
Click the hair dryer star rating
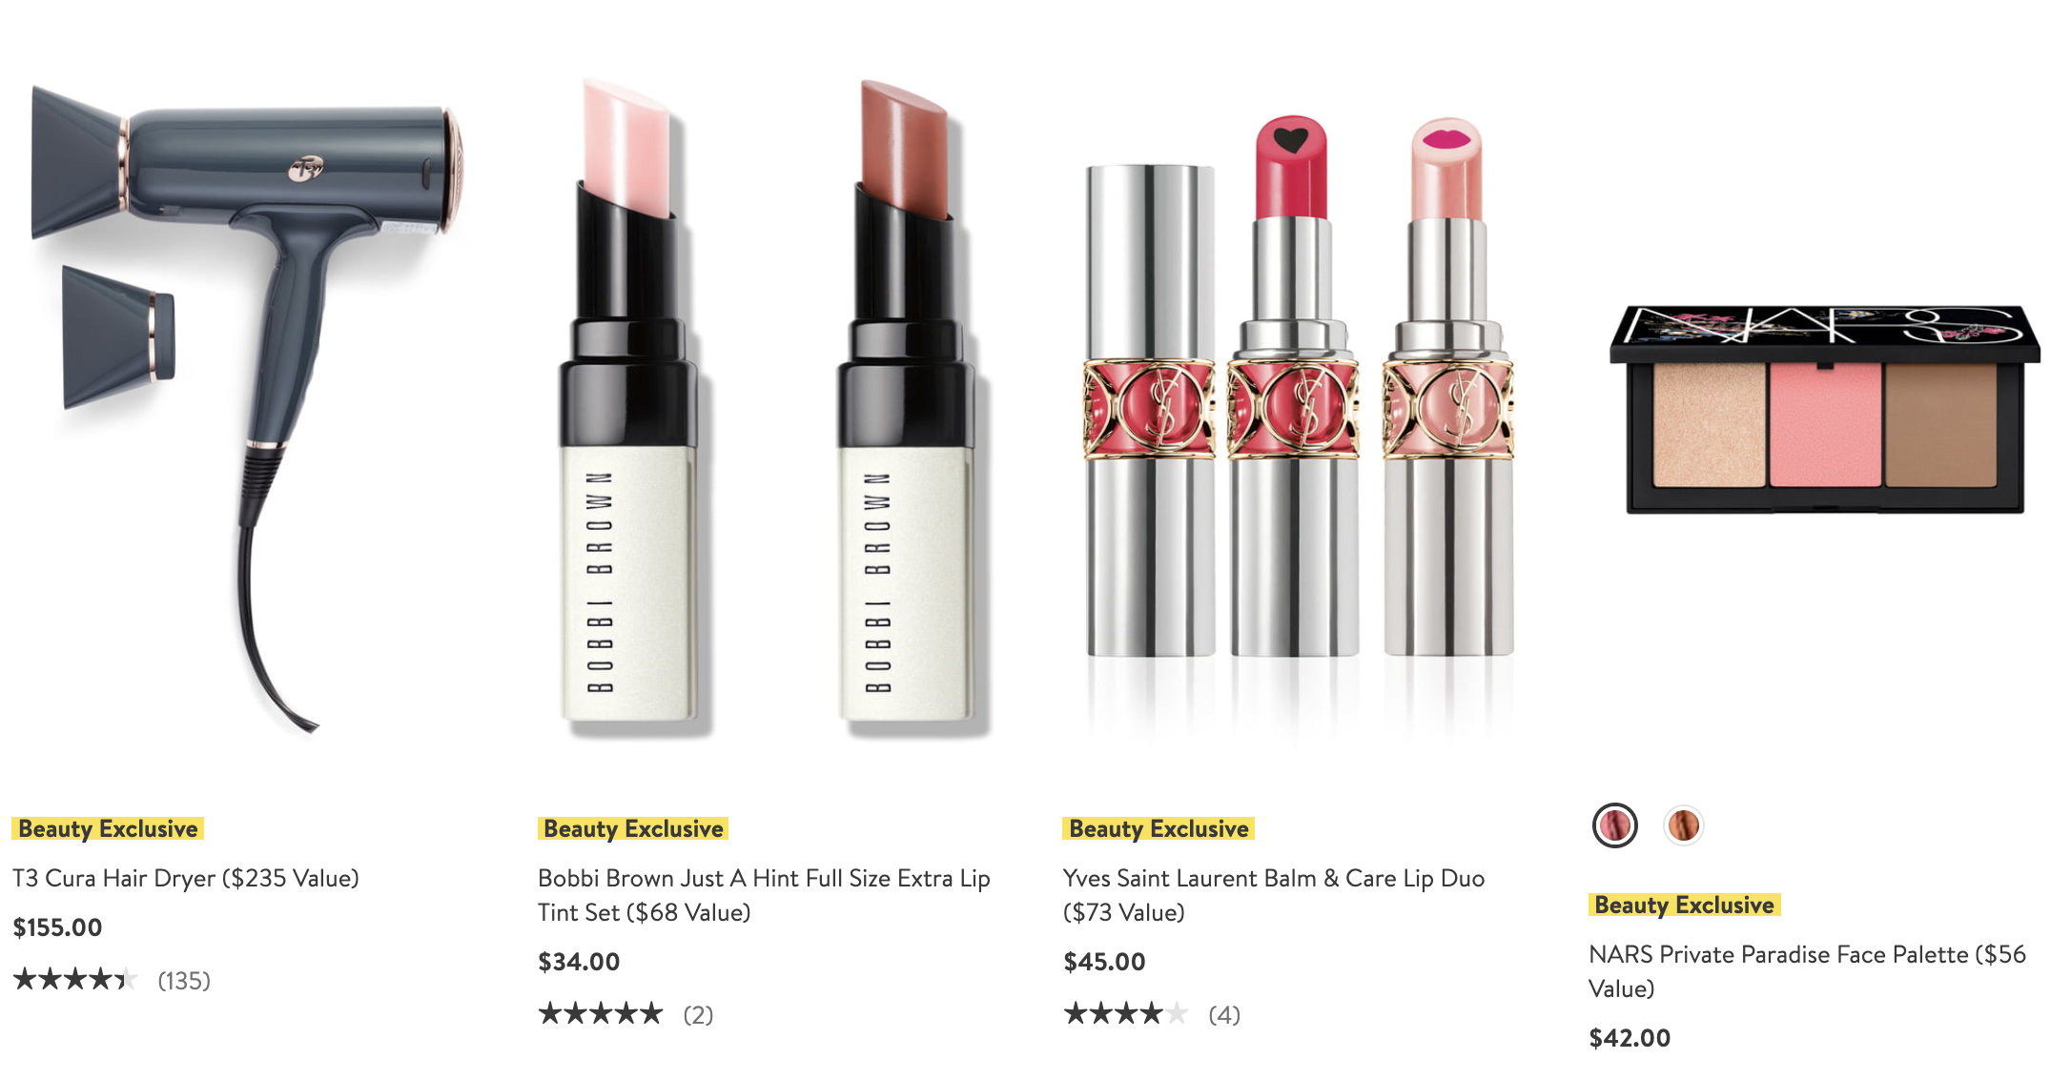click(75, 979)
